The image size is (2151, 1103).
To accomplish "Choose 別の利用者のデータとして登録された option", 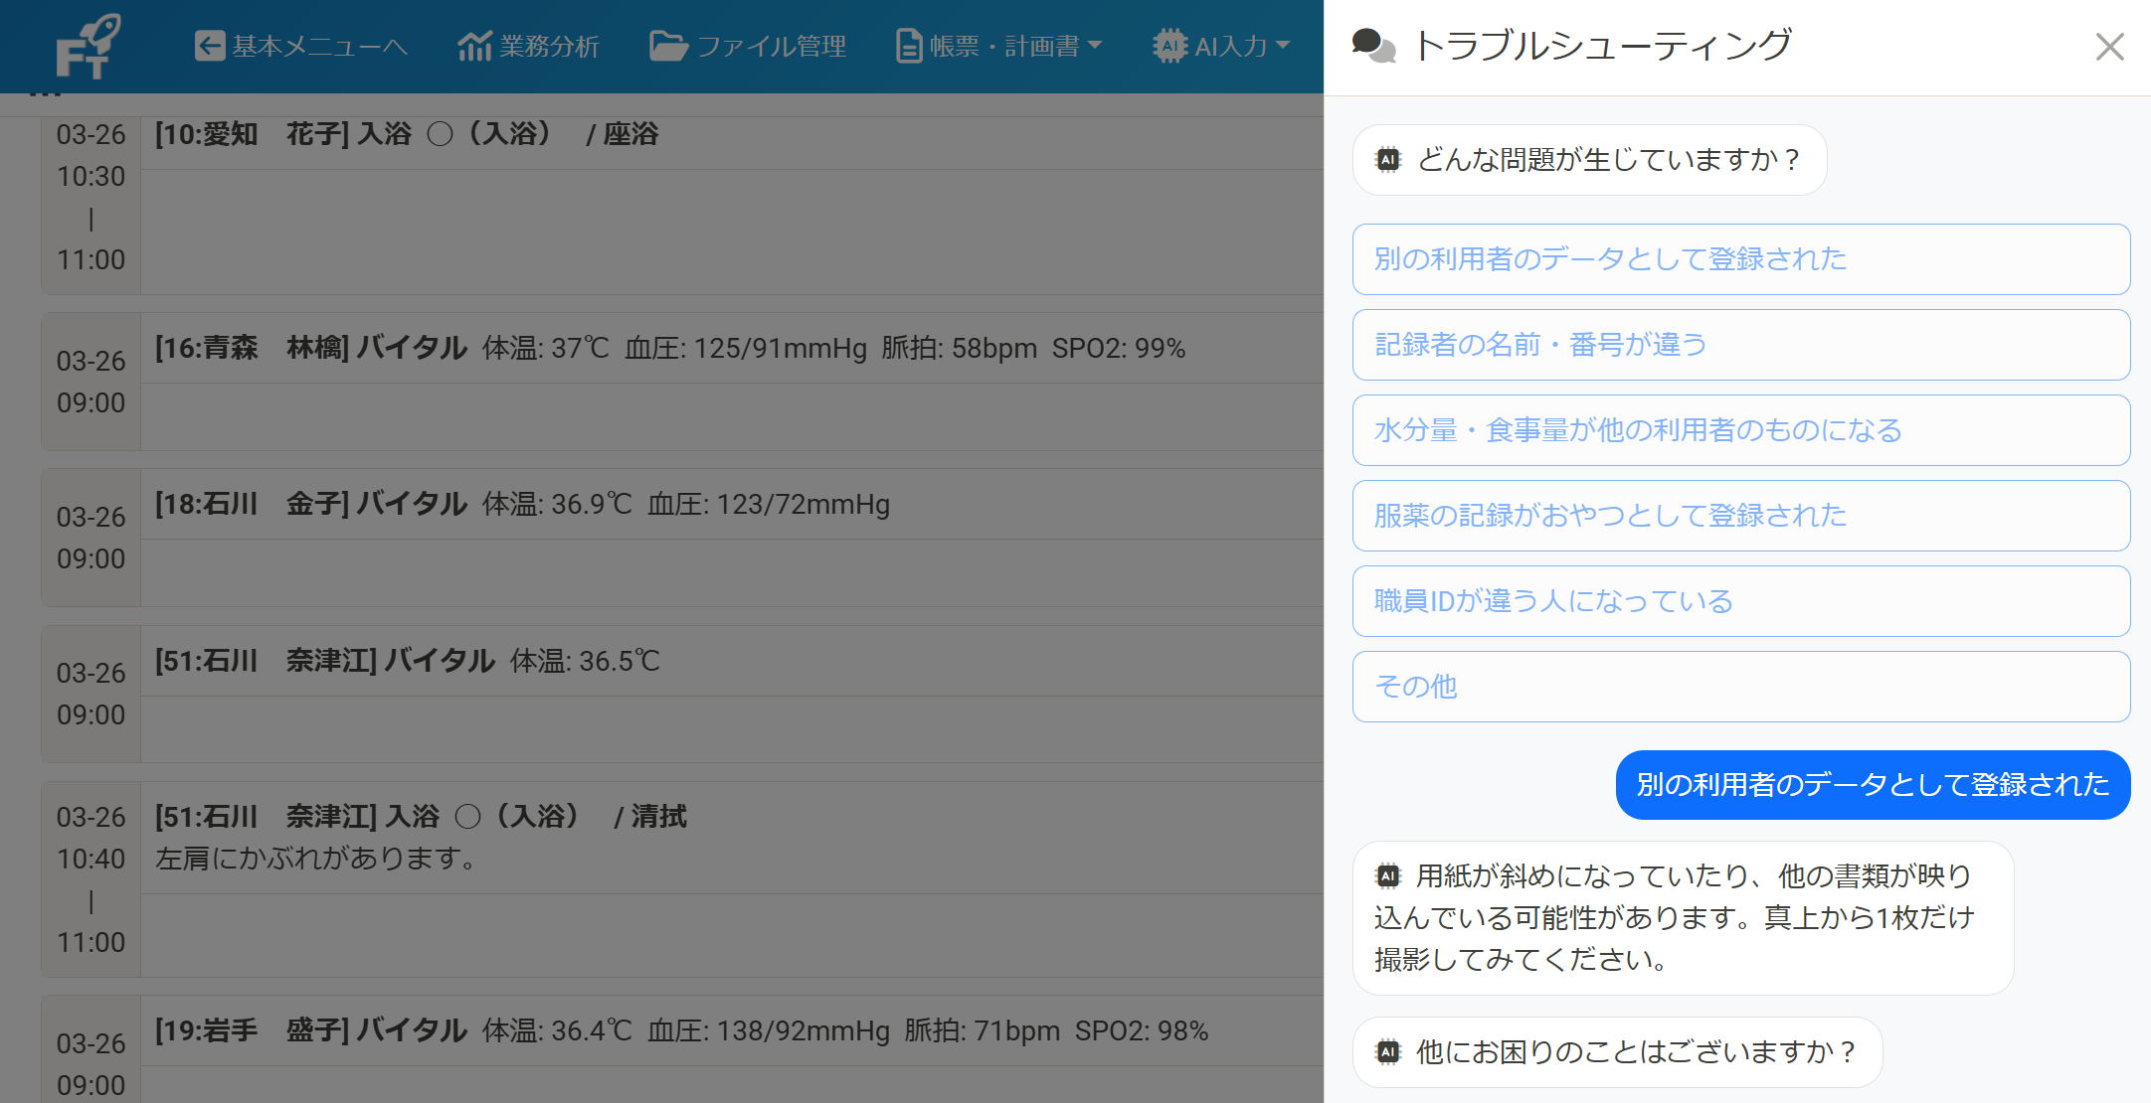I will tap(1739, 259).
